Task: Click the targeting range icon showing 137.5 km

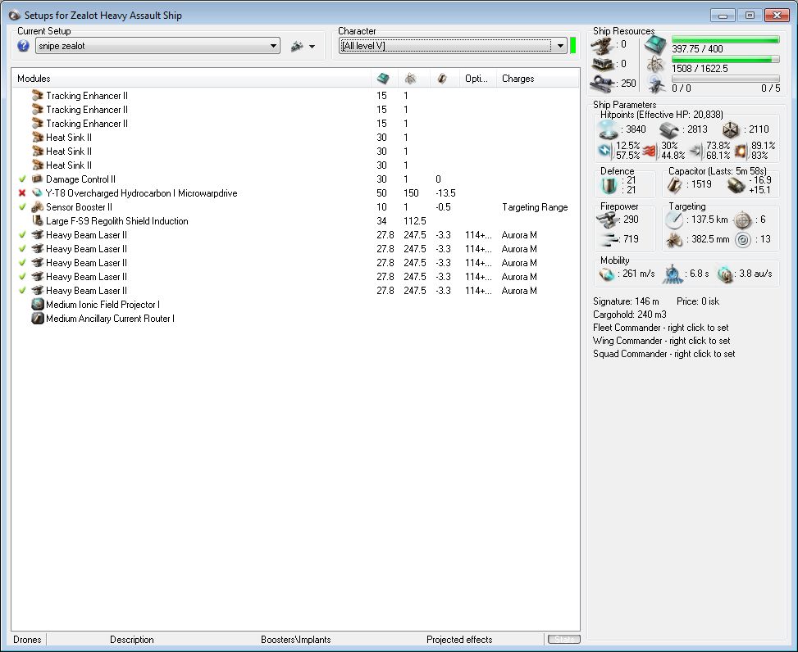Action: [x=674, y=220]
